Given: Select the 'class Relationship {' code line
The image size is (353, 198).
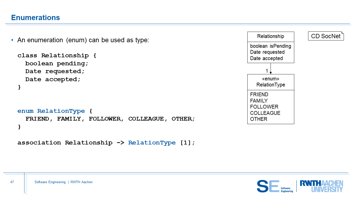Looking at the screenshot, I should point(57,56).
